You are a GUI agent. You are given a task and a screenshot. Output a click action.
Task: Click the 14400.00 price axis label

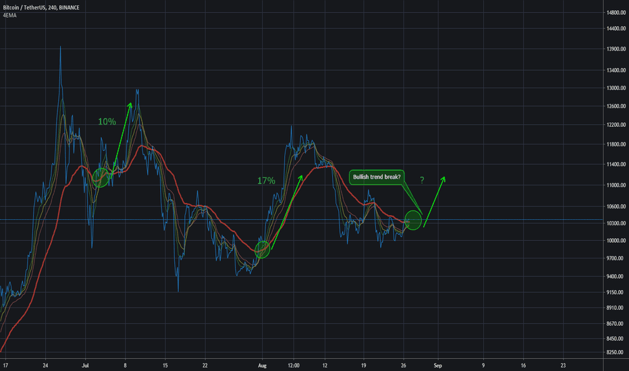pyautogui.click(x=616, y=28)
